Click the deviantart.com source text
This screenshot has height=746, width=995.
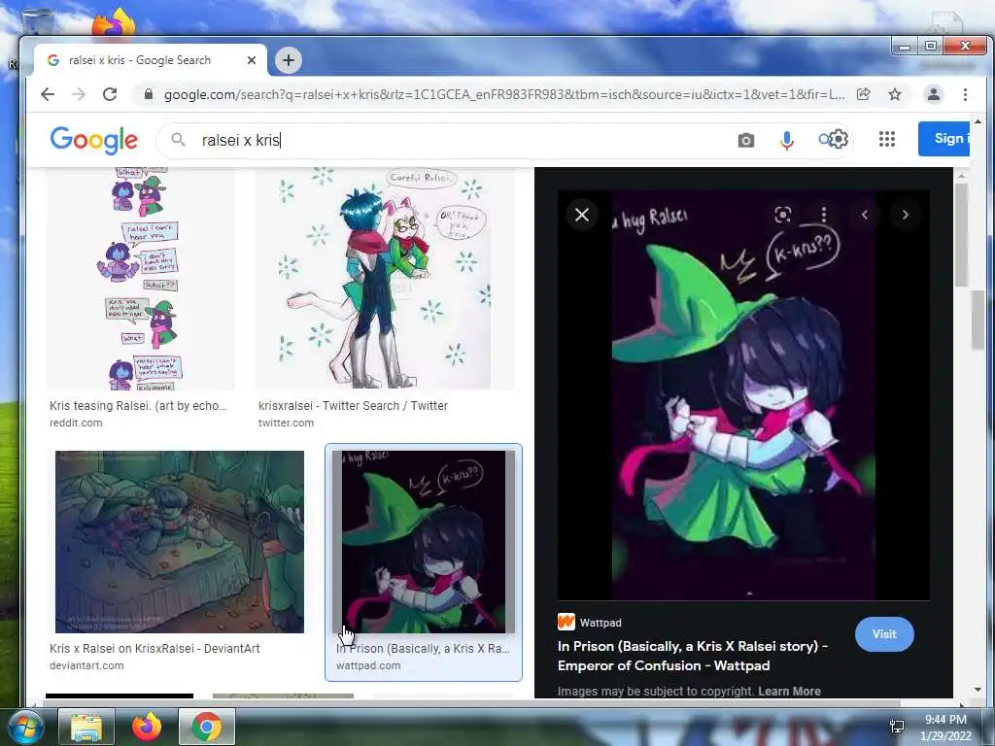86,666
